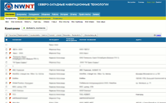Click the flag icon in the ABC Терминал row

click(x=10, y=70)
